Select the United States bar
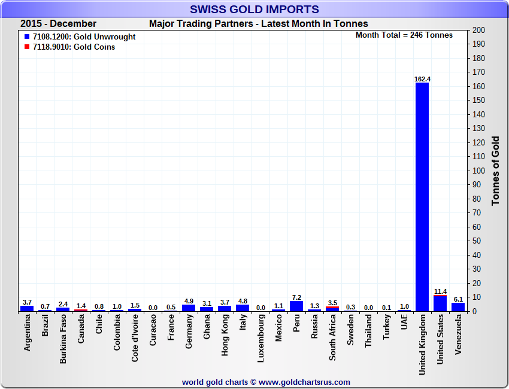The height and width of the screenshot is (389, 509). click(x=440, y=304)
